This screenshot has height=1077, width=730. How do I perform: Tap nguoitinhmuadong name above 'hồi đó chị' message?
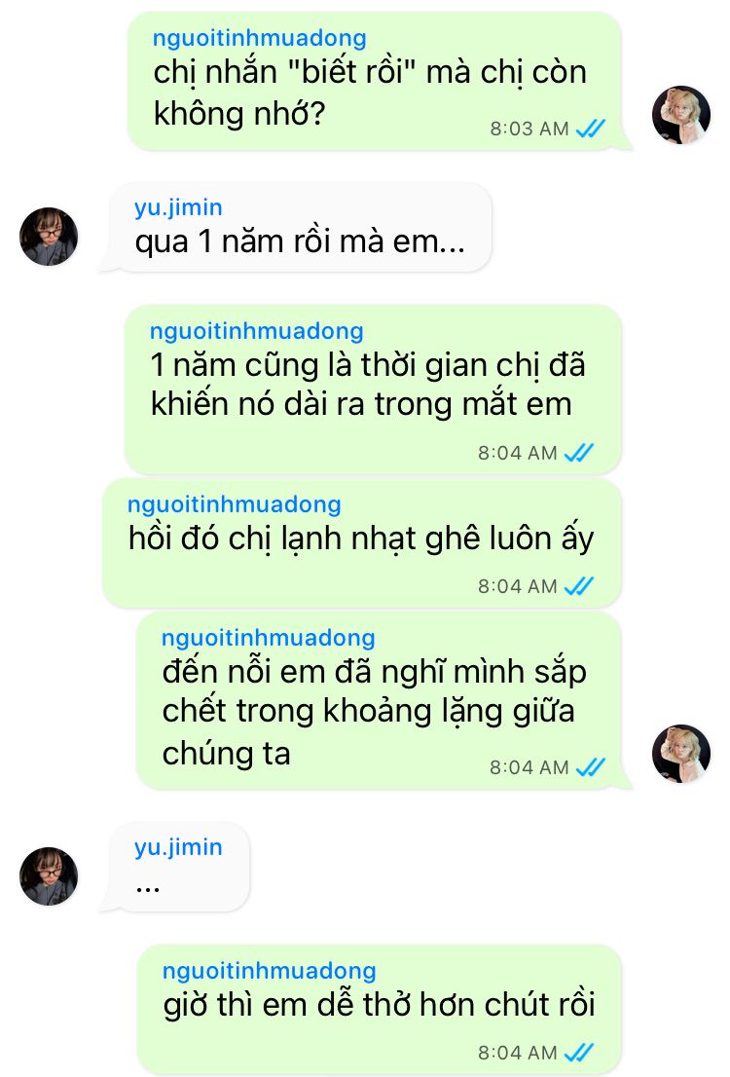pos(235,504)
